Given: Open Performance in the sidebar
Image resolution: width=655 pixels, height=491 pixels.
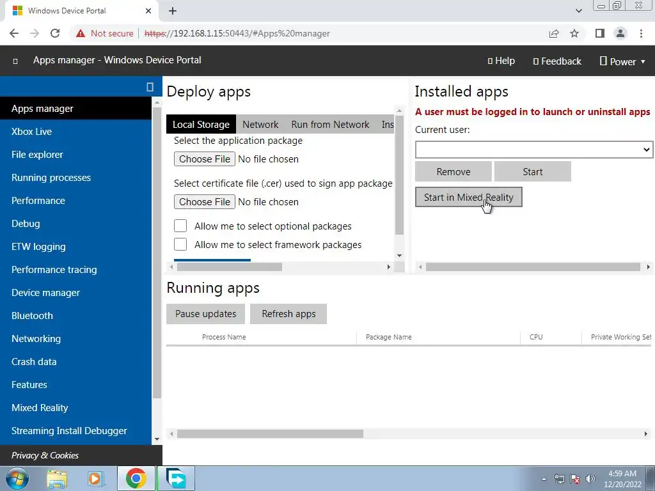Looking at the screenshot, I should coord(75,200).
